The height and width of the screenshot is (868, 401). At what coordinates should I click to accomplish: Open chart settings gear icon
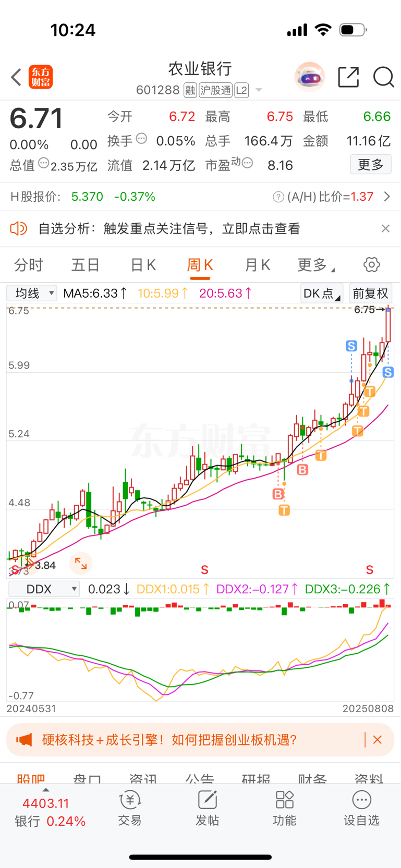point(372,265)
